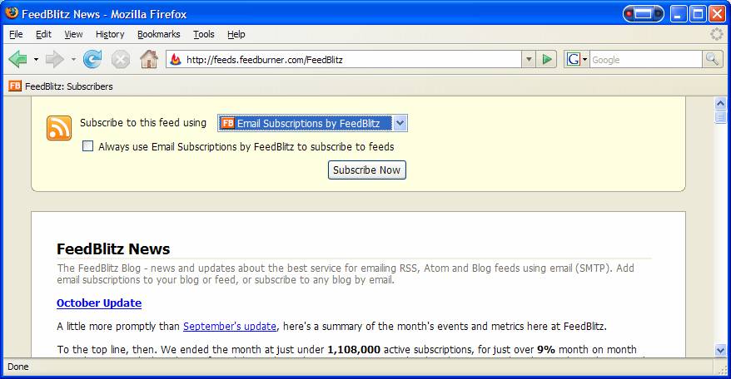
Task: Open the Tools menu
Action: pyautogui.click(x=204, y=34)
